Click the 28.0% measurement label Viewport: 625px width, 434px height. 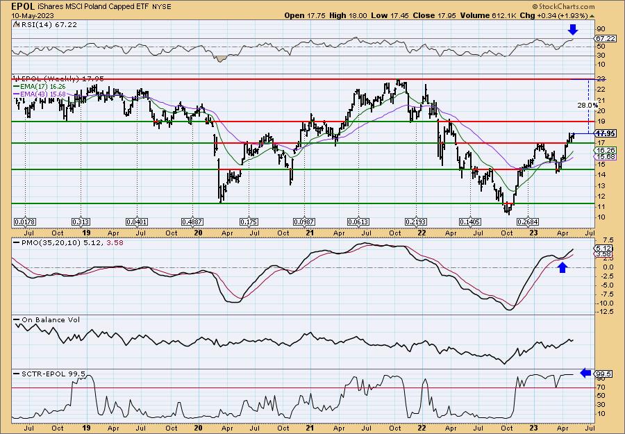587,106
